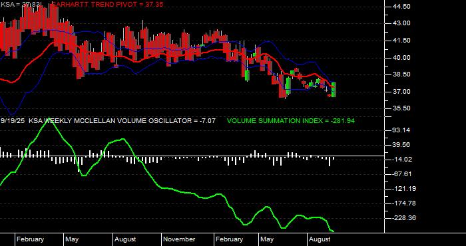Click the 39.56 oscillator axis label
This screenshot has height=246, width=466.
click(x=401, y=144)
